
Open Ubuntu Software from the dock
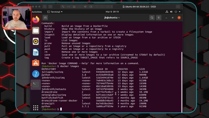coord(36,63)
